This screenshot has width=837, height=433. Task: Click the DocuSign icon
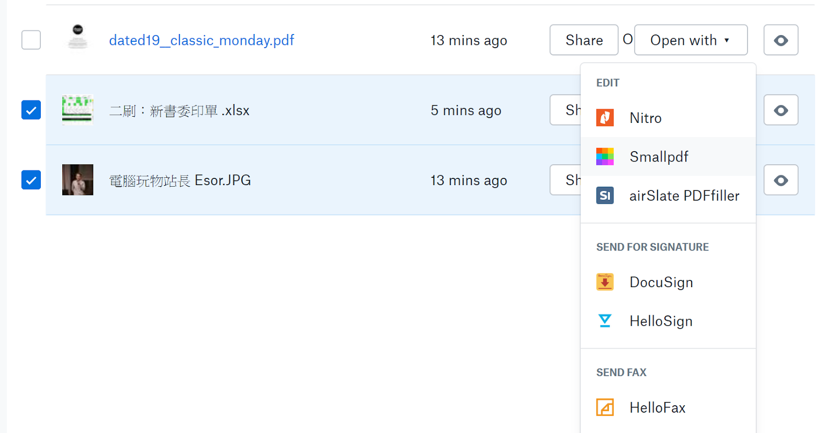click(x=605, y=282)
